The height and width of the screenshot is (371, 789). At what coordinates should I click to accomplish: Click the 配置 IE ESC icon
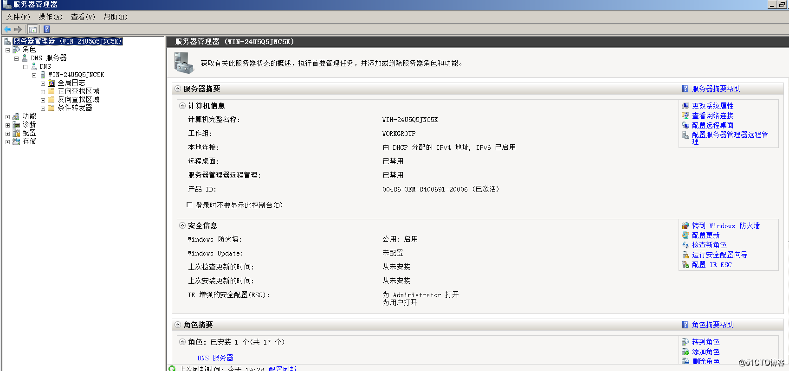pos(686,264)
